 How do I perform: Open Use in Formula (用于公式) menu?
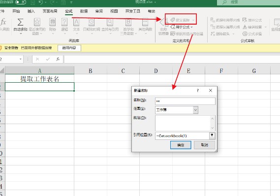click(x=182, y=27)
